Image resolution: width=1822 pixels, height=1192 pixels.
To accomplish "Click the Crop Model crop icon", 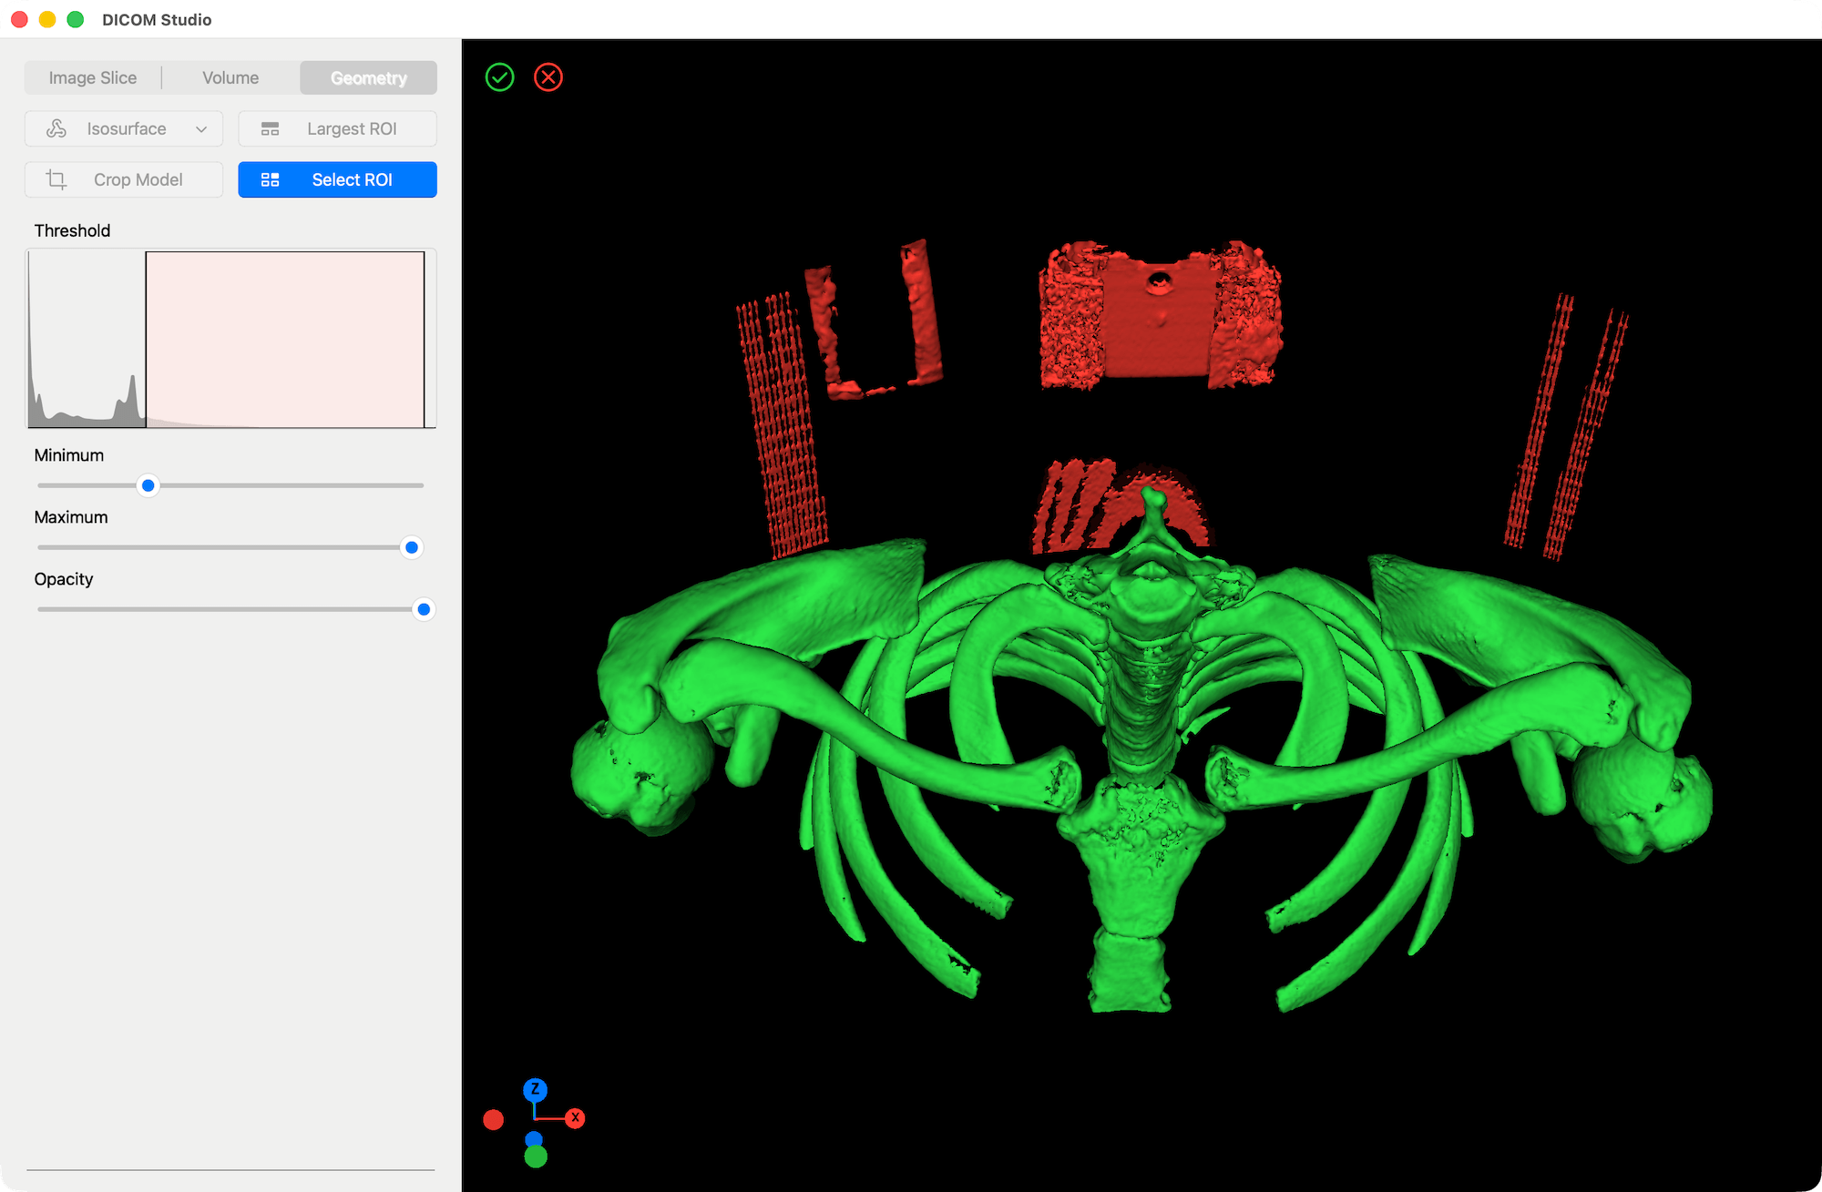I will 56,179.
